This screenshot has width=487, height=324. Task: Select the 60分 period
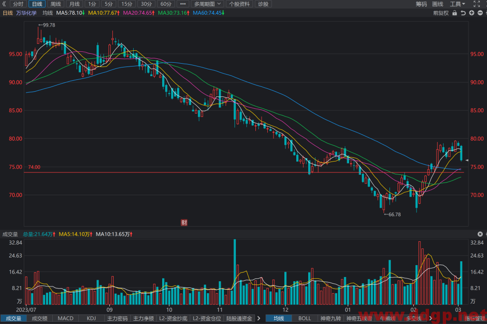166,4
